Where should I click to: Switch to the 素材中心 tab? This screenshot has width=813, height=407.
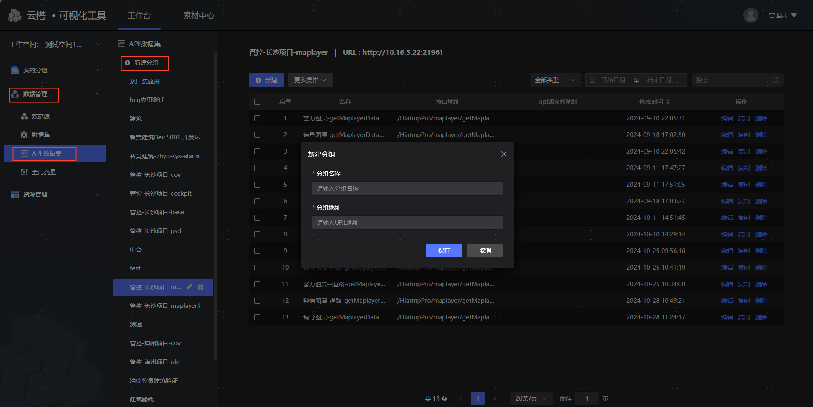[199, 16]
